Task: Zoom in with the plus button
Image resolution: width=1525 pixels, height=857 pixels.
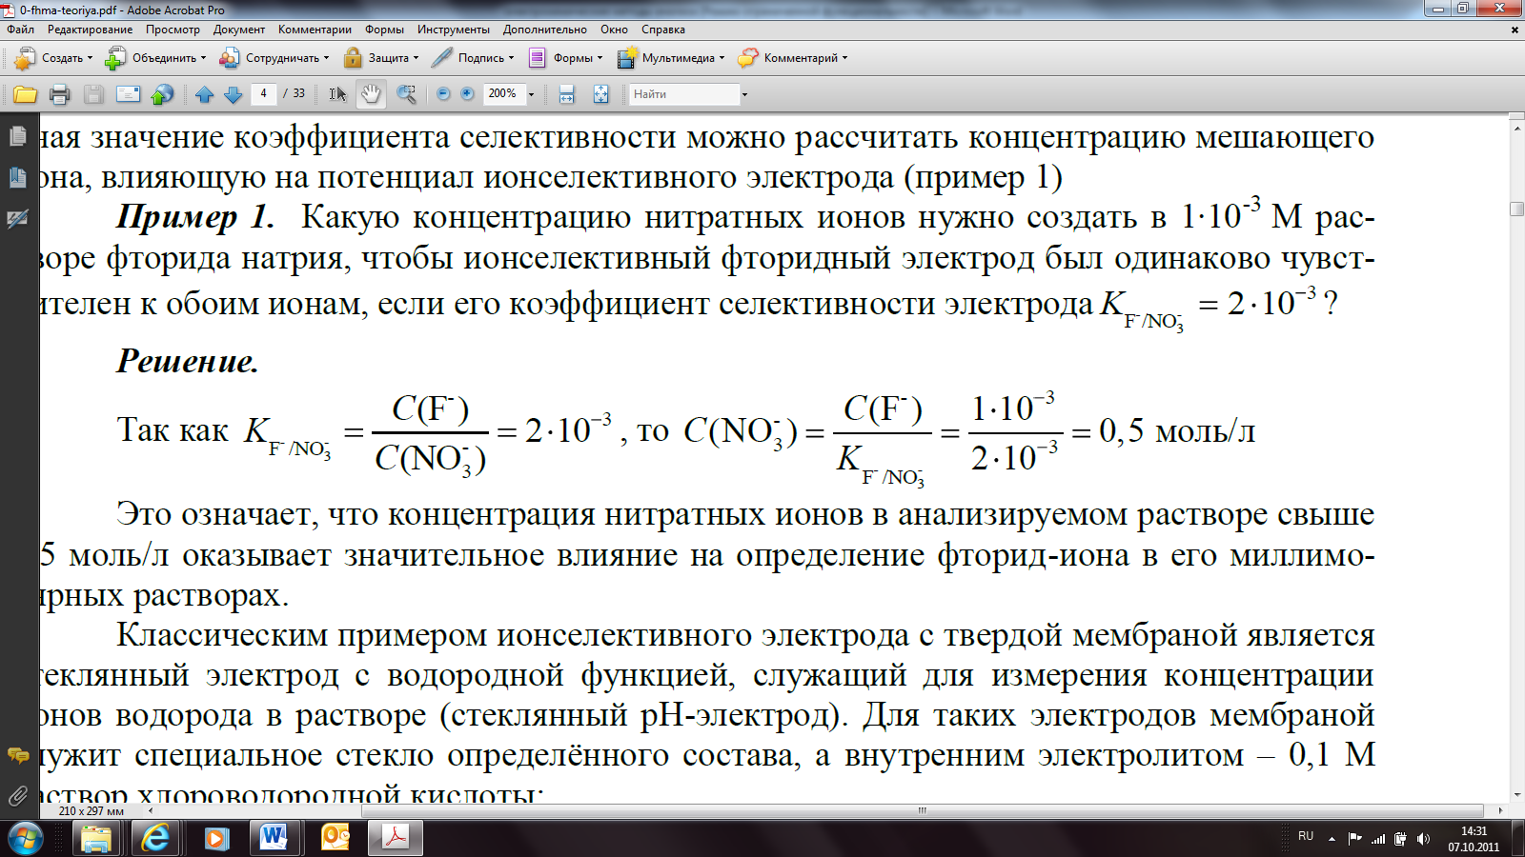Action: point(467,94)
